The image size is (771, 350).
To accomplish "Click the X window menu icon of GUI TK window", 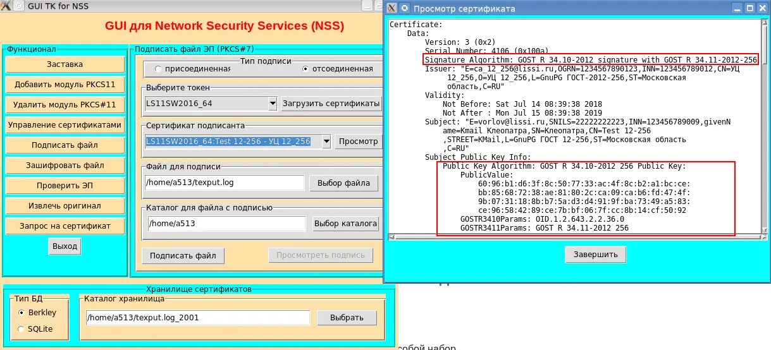I will tap(6, 6).
